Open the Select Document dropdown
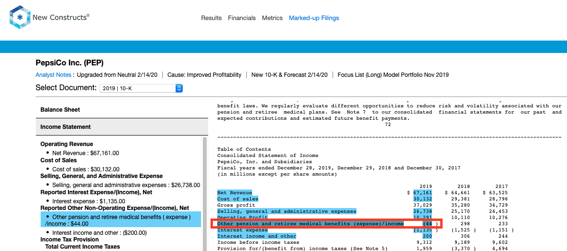 pos(141,88)
